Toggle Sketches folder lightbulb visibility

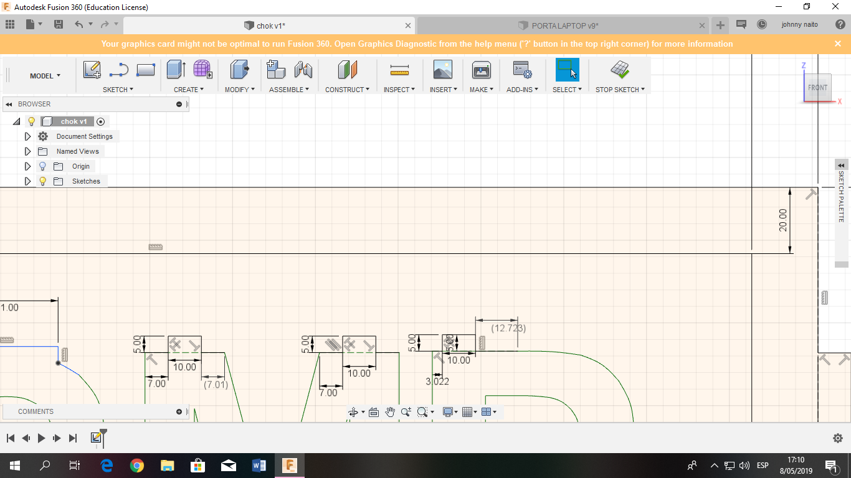click(x=42, y=181)
